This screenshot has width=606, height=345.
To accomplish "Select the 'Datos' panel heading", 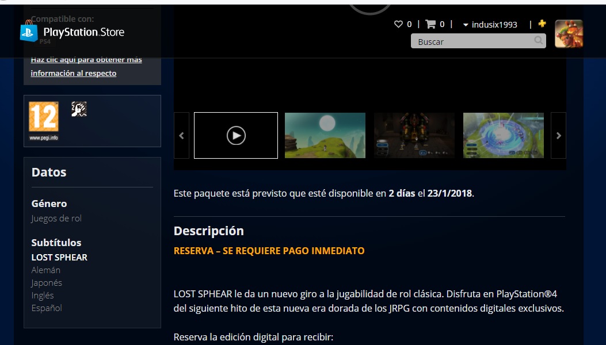I will (x=49, y=172).
